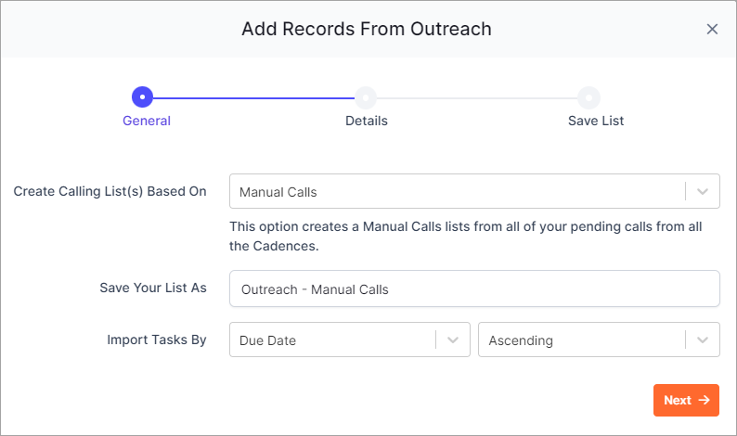The height and width of the screenshot is (436, 737).
Task: Expand chevron of Create Calling List dropdown
Action: 703,191
